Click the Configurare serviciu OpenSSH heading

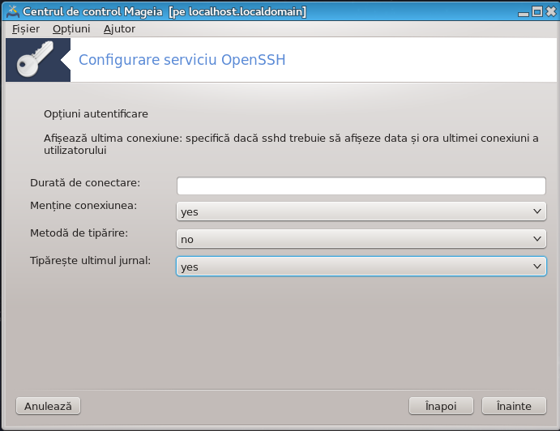pos(182,60)
